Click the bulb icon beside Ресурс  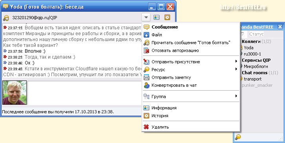tap(146, 70)
